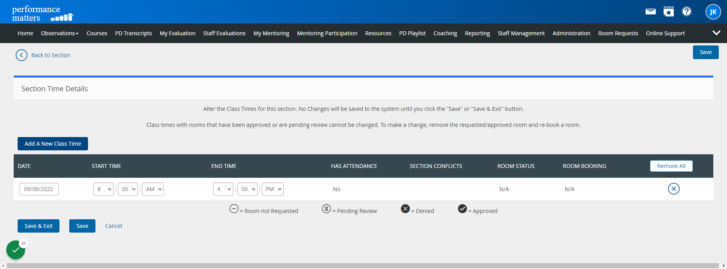Click the Back to Section link

click(51, 55)
